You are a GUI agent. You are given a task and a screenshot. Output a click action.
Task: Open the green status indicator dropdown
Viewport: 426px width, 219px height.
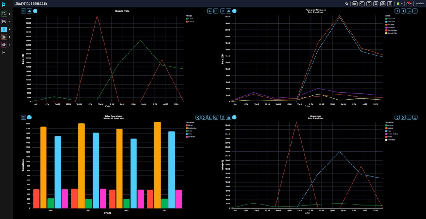pyautogui.click(x=399, y=4)
